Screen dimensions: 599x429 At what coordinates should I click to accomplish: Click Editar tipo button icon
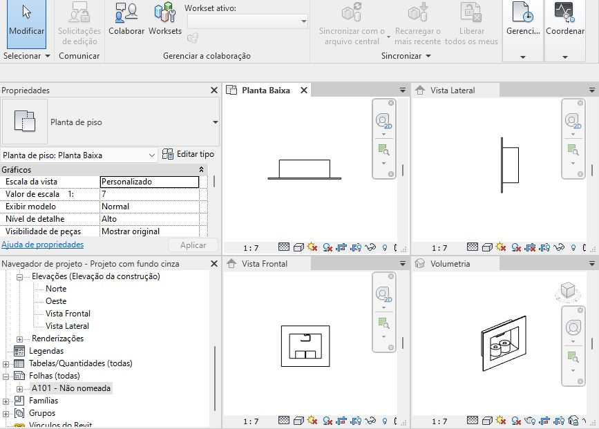pos(168,154)
